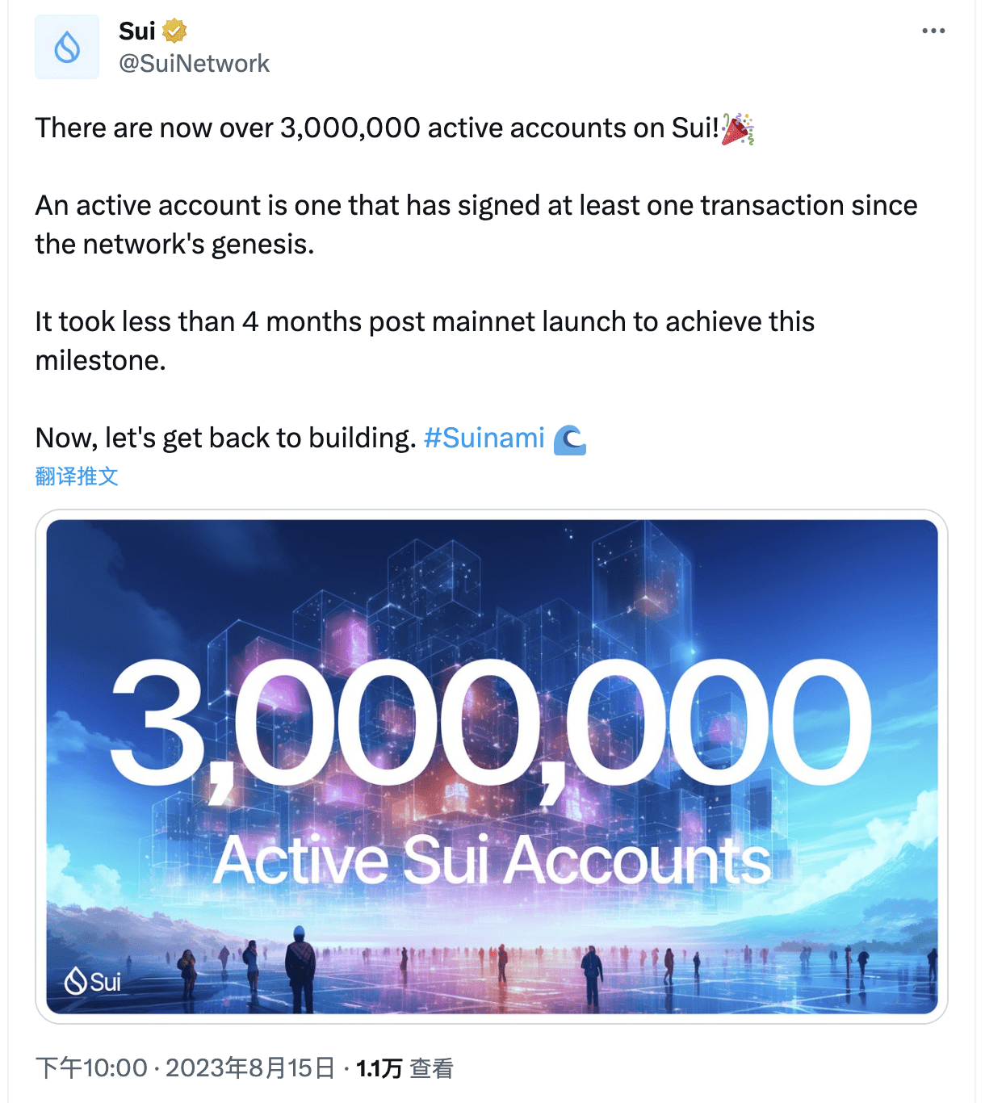The height and width of the screenshot is (1103, 985).
Task: Click the Sui display name
Action: click(136, 31)
